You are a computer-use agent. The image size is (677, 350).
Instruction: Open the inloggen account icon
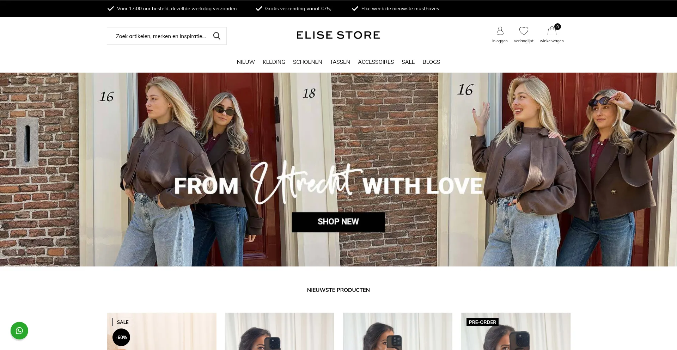[500, 31]
